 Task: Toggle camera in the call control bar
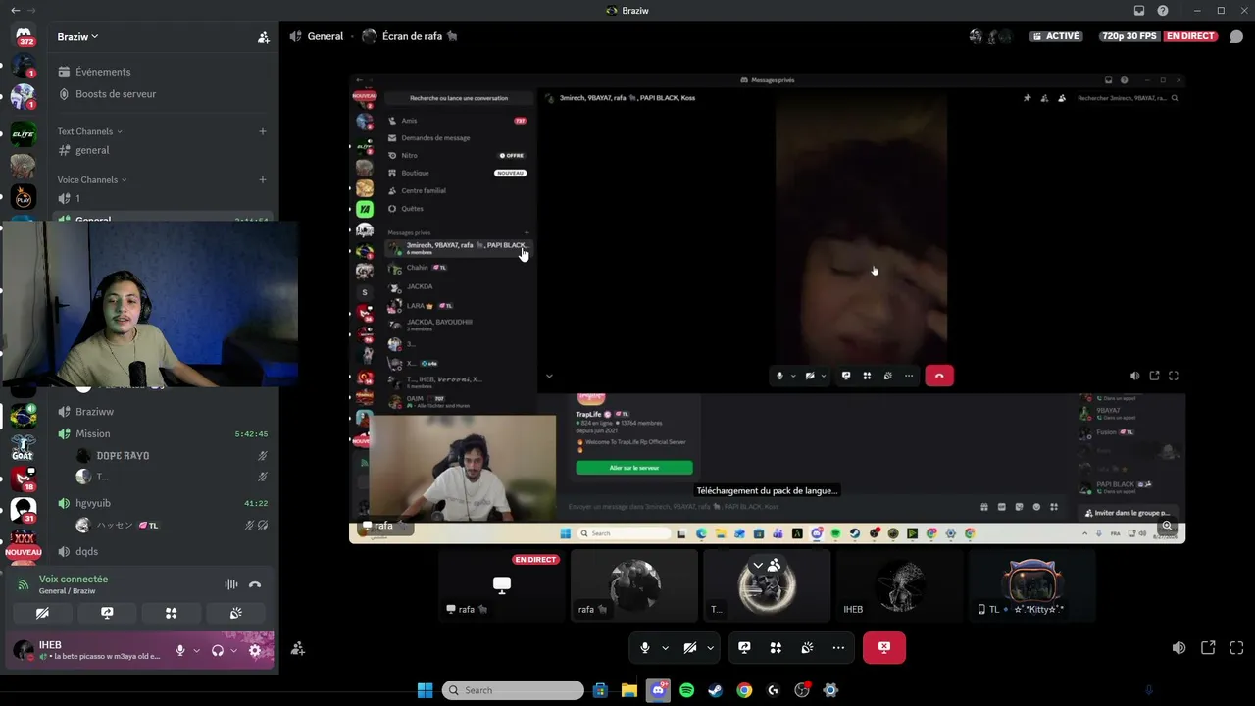click(689, 648)
